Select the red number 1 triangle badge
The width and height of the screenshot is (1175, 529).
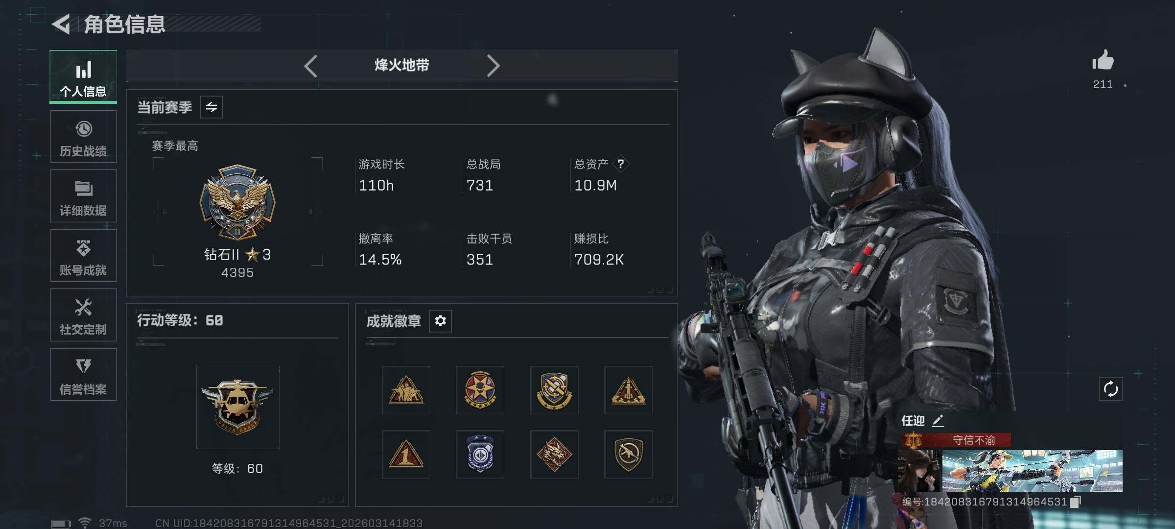406,454
